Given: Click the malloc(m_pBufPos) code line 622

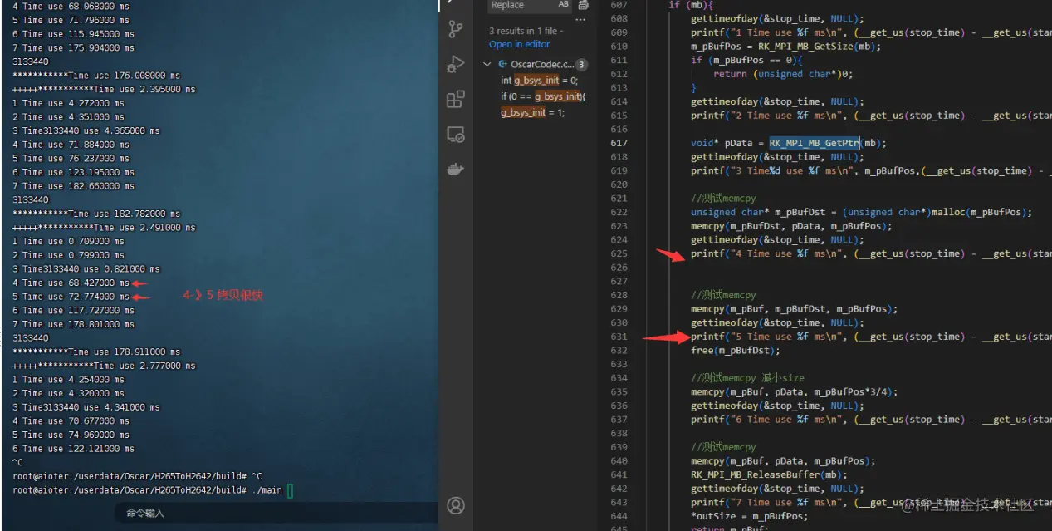Looking at the screenshot, I should click(861, 212).
